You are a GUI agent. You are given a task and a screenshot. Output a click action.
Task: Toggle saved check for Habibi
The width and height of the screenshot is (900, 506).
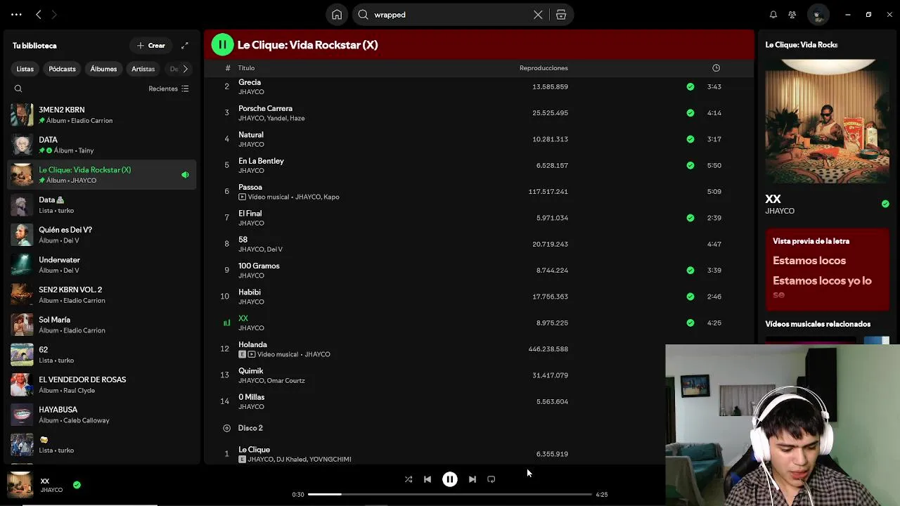[690, 297]
